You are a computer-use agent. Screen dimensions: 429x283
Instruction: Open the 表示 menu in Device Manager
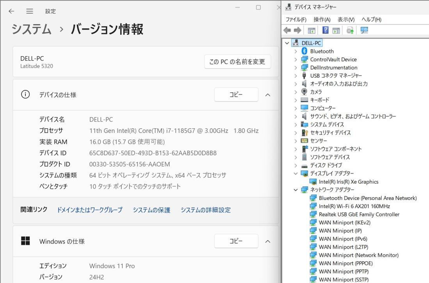(x=345, y=19)
